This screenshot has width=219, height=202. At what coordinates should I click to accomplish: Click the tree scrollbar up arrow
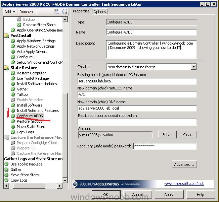pos(65,19)
